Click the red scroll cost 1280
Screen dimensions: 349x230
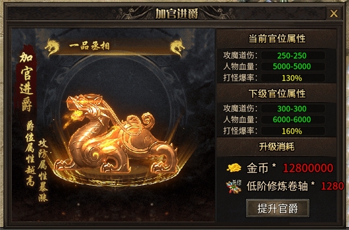point(332,186)
